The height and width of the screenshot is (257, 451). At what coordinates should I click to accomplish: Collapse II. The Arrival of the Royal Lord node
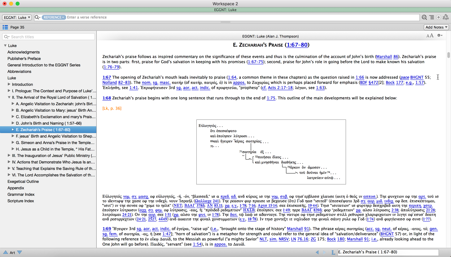pos(9,97)
